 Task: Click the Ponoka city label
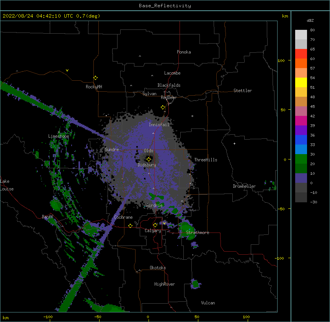(x=184, y=52)
